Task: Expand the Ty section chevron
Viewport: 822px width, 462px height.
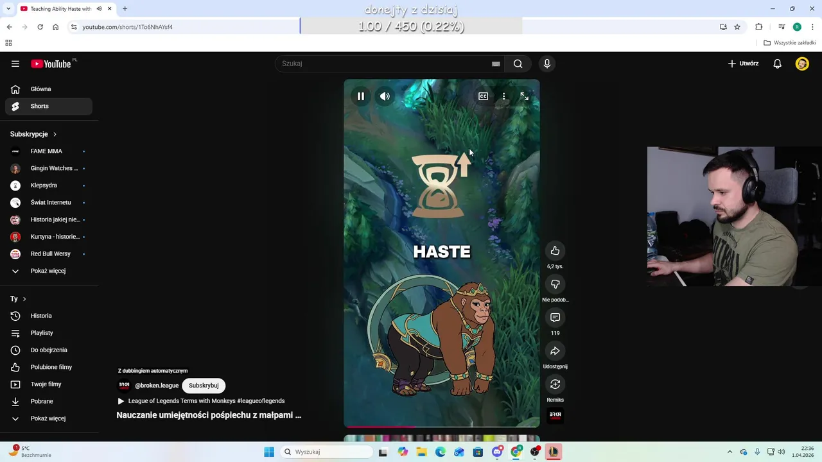Action: tap(24, 299)
